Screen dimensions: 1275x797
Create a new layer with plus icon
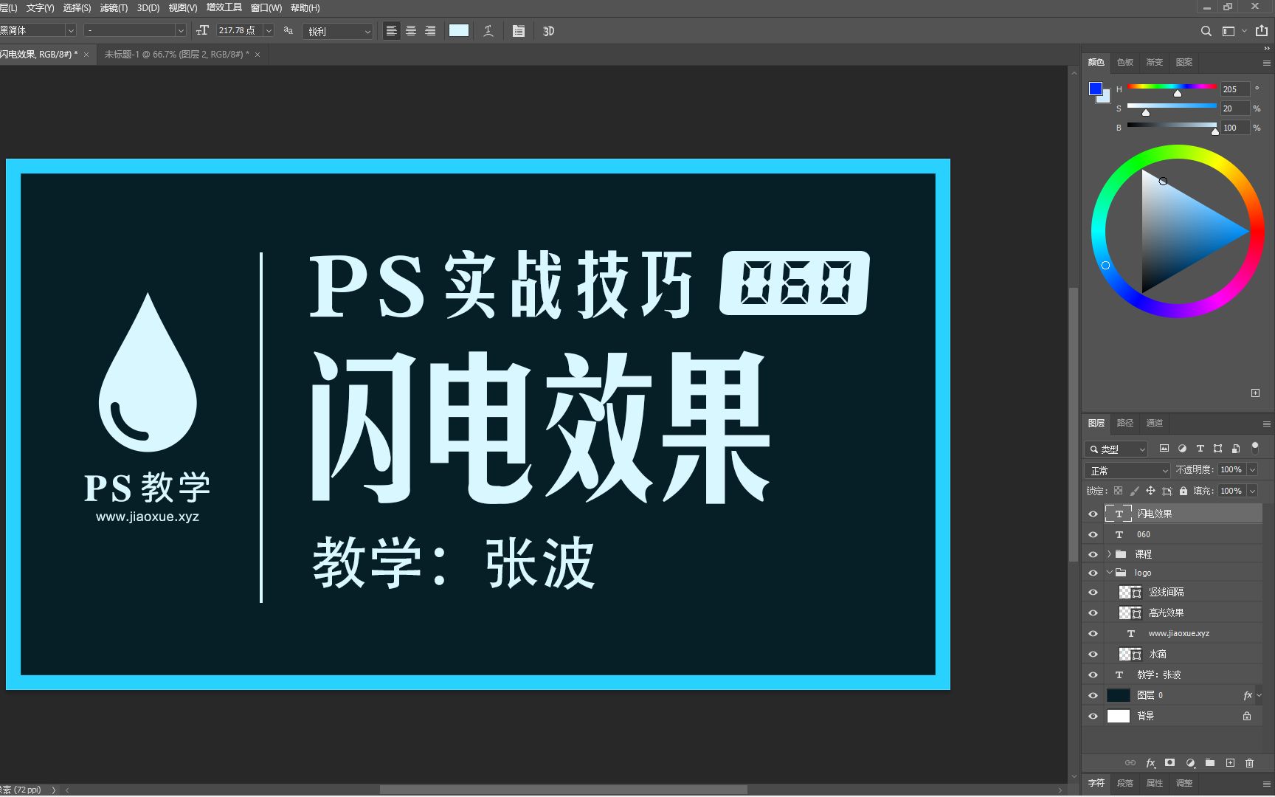pyautogui.click(x=1229, y=763)
